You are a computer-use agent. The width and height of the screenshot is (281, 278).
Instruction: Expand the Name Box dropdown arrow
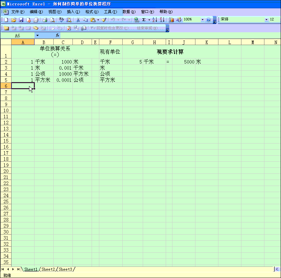pyautogui.click(x=37, y=35)
